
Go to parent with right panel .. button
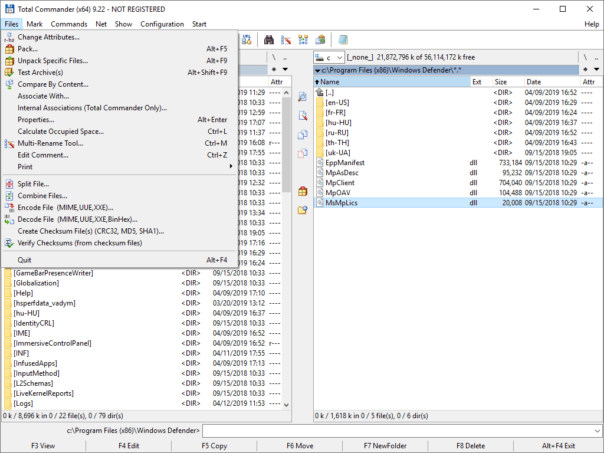click(x=596, y=57)
